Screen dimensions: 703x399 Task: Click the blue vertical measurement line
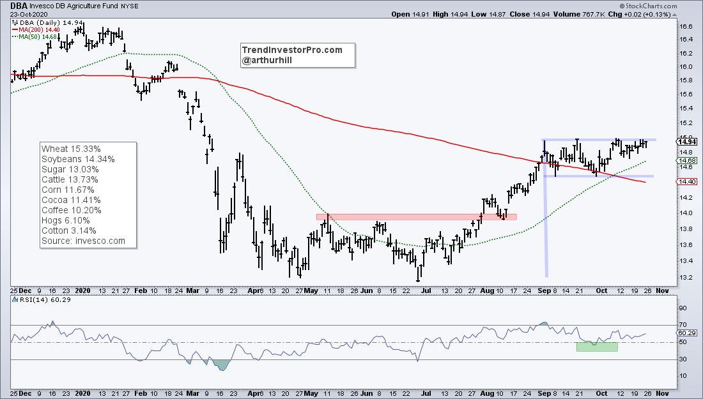[546, 211]
